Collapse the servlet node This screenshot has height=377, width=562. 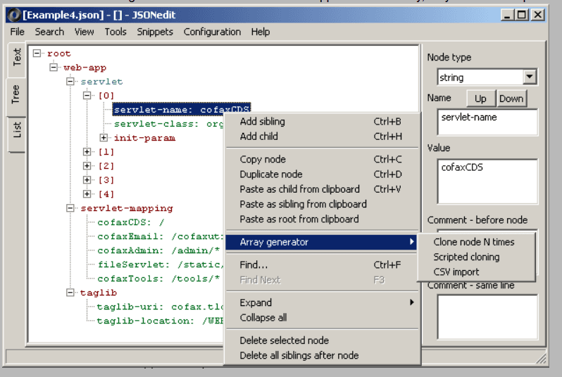(70, 82)
